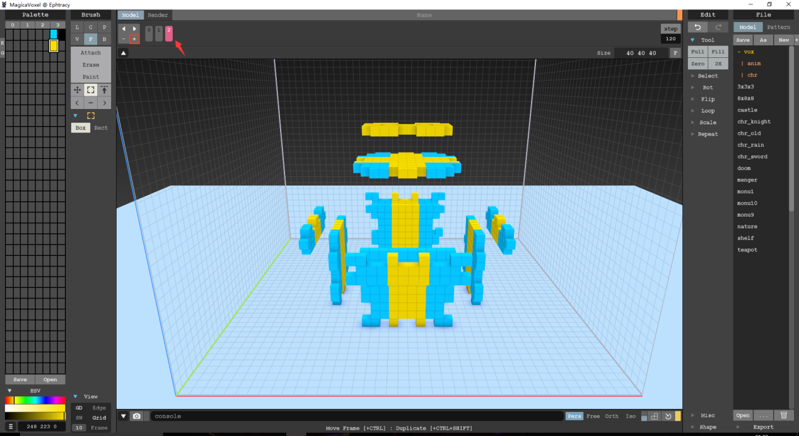
Task: Switch to the Model tab at top
Action: [x=131, y=15]
